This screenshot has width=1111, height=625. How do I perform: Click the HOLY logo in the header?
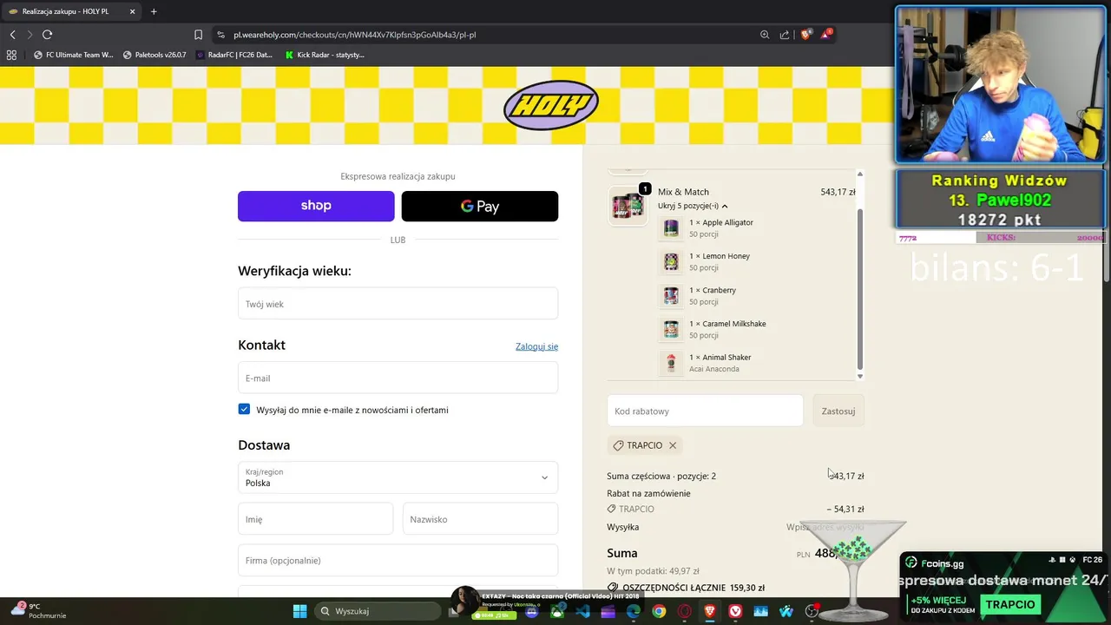(x=551, y=105)
